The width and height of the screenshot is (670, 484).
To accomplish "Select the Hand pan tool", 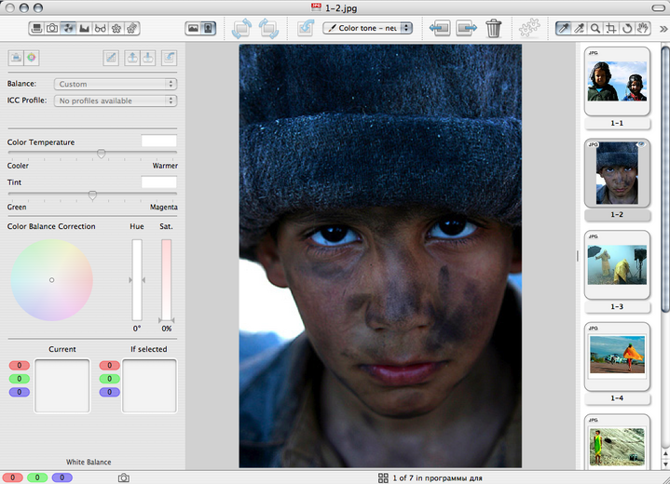I will point(645,29).
